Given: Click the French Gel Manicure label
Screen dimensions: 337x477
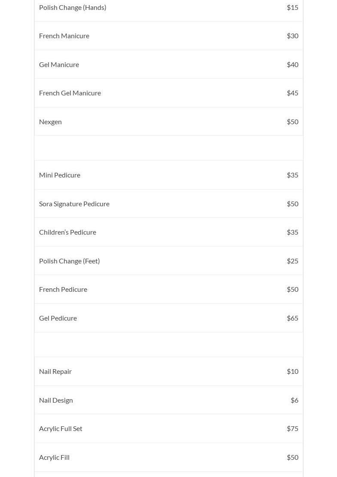Looking at the screenshot, I should [x=70, y=93].
